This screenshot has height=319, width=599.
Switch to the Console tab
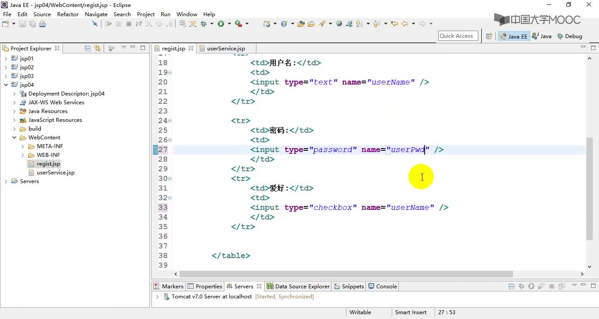click(x=382, y=286)
